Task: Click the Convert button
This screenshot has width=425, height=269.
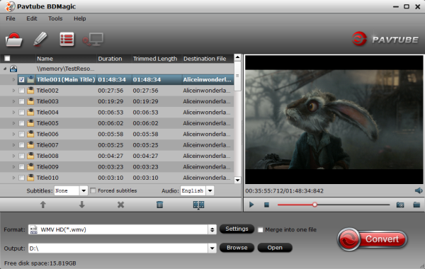Action: click(373, 239)
